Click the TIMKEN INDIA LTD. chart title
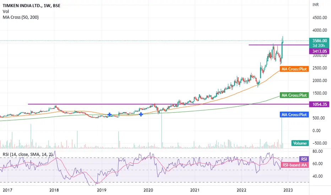 (x=32, y=6)
